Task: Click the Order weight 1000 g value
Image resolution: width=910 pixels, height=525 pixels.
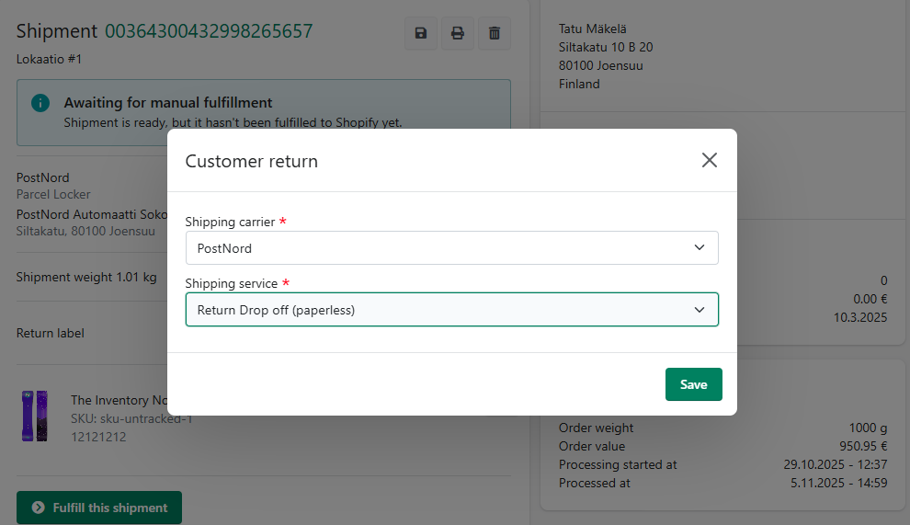Action: point(868,428)
